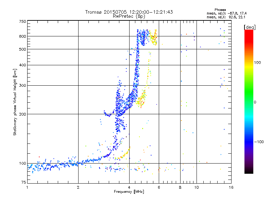
Task: Click the colorbar tick label '-100'
Action: point(259,142)
